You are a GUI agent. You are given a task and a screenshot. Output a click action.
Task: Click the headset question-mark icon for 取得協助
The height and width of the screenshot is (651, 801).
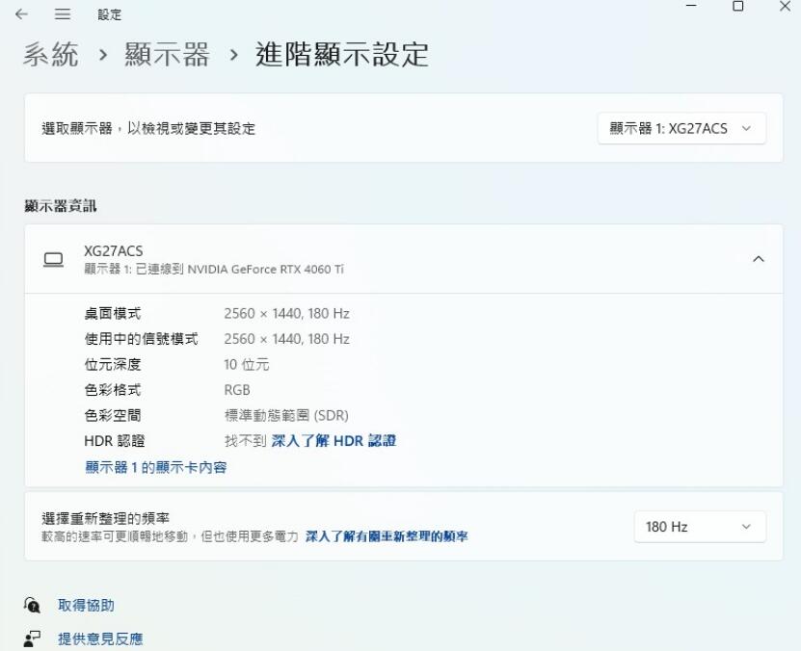[x=32, y=605]
